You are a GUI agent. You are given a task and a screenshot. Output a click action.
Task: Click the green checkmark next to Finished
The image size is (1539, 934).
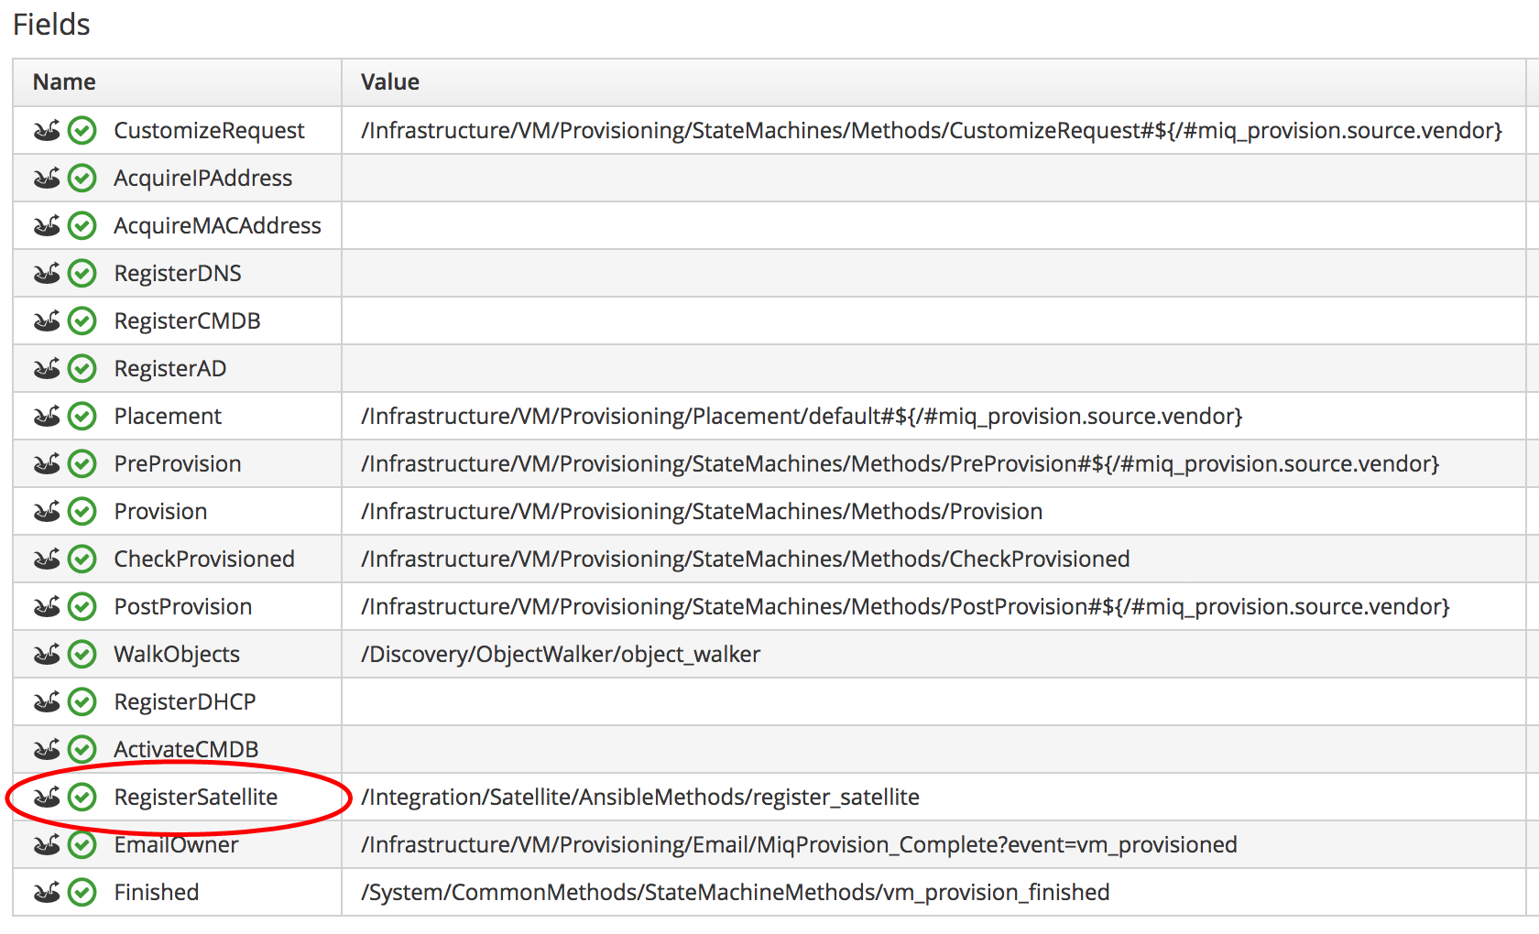tap(82, 893)
